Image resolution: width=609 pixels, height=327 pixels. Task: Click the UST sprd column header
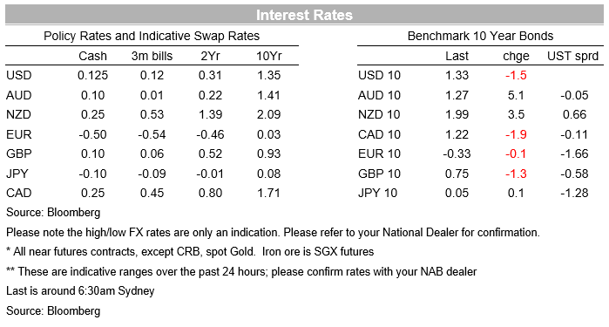click(x=573, y=56)
